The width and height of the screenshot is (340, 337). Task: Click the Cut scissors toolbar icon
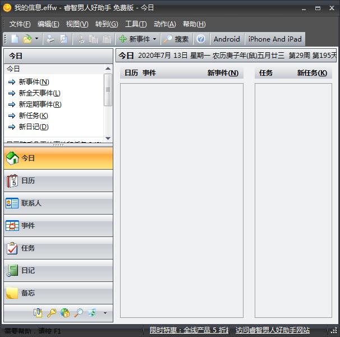pos(81,39)
